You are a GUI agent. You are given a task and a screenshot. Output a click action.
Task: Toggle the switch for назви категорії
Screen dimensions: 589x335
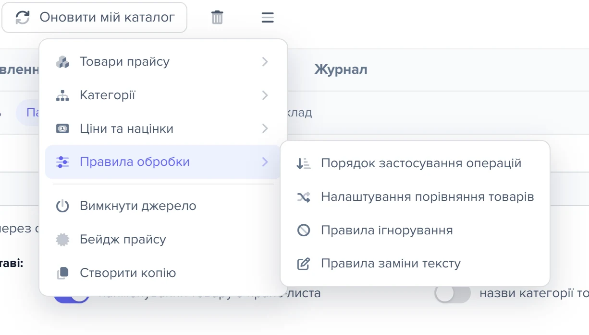point(453,294)
